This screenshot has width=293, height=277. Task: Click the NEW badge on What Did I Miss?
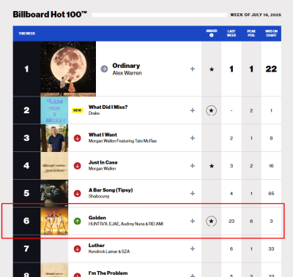pyautogui.click(x=78, y=110)
